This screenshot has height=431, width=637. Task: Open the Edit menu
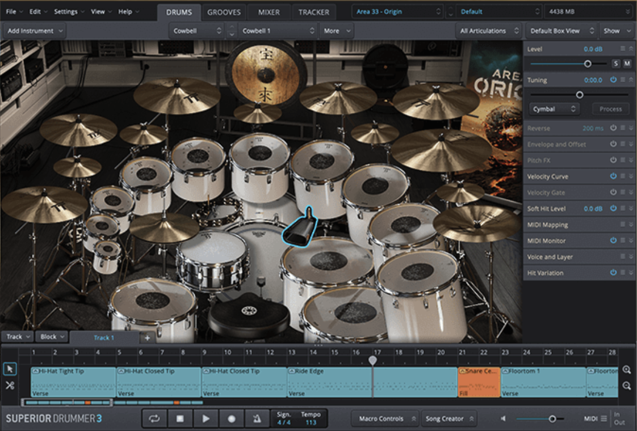(x=38, y=12)
